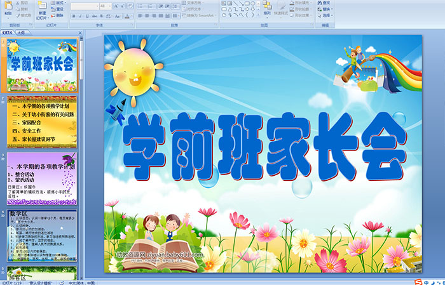Toggle Strikethrough (abc) formatting
Screen dimensions: 445x285
point(94,16)
